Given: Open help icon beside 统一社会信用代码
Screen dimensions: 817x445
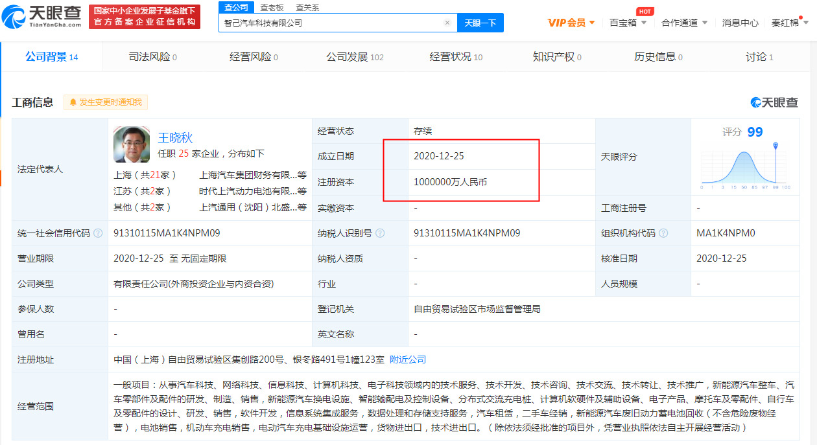Looking at the screenshot, I should (x=97, y=233).
